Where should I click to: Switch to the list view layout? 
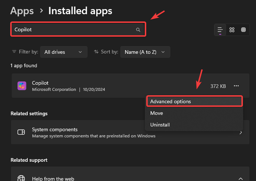coord(220,30)
